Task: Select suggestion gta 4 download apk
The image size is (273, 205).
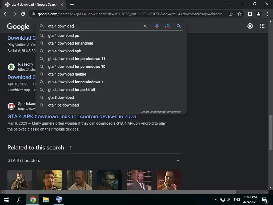Action: (111, 51)
